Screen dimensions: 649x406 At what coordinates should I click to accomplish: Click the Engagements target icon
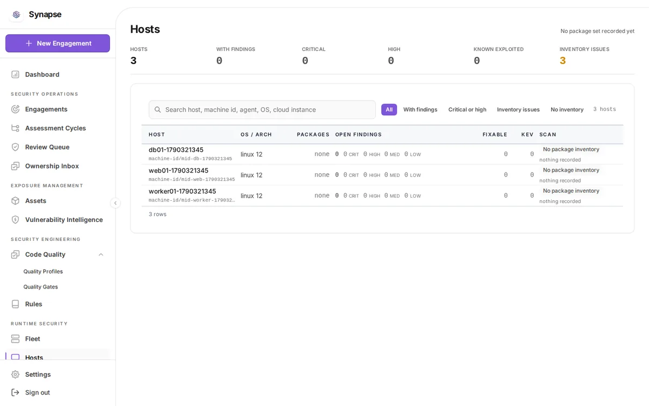15,109
